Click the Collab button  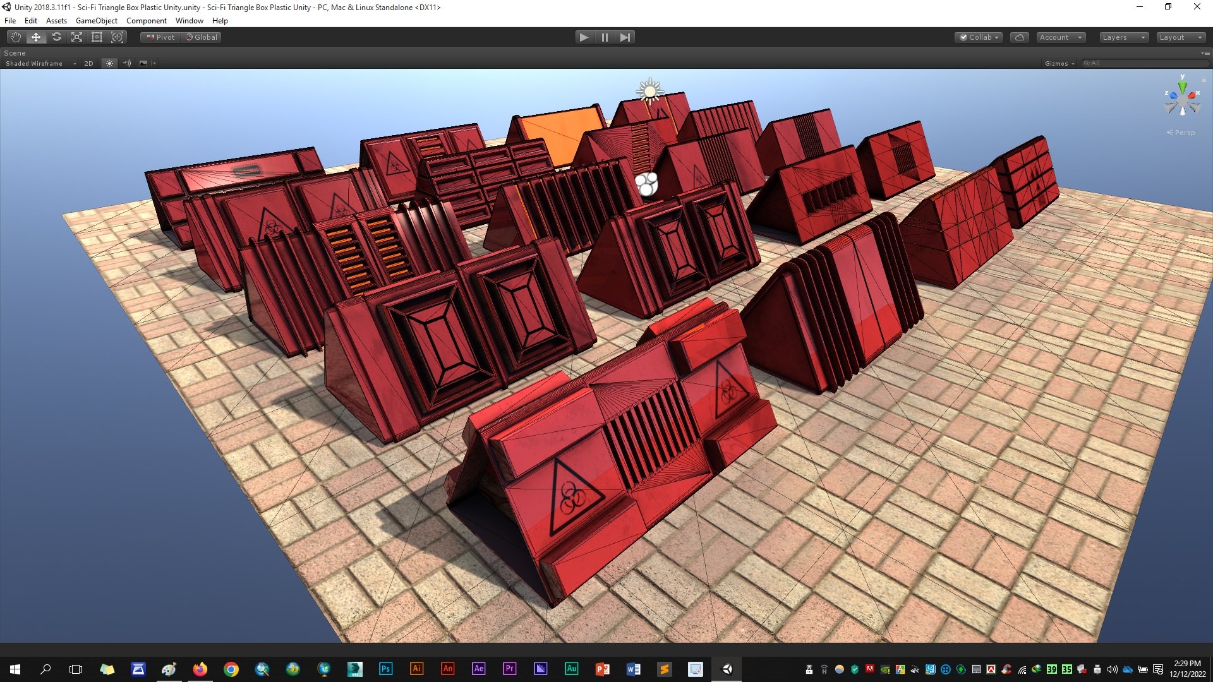(x=979, y=37)
